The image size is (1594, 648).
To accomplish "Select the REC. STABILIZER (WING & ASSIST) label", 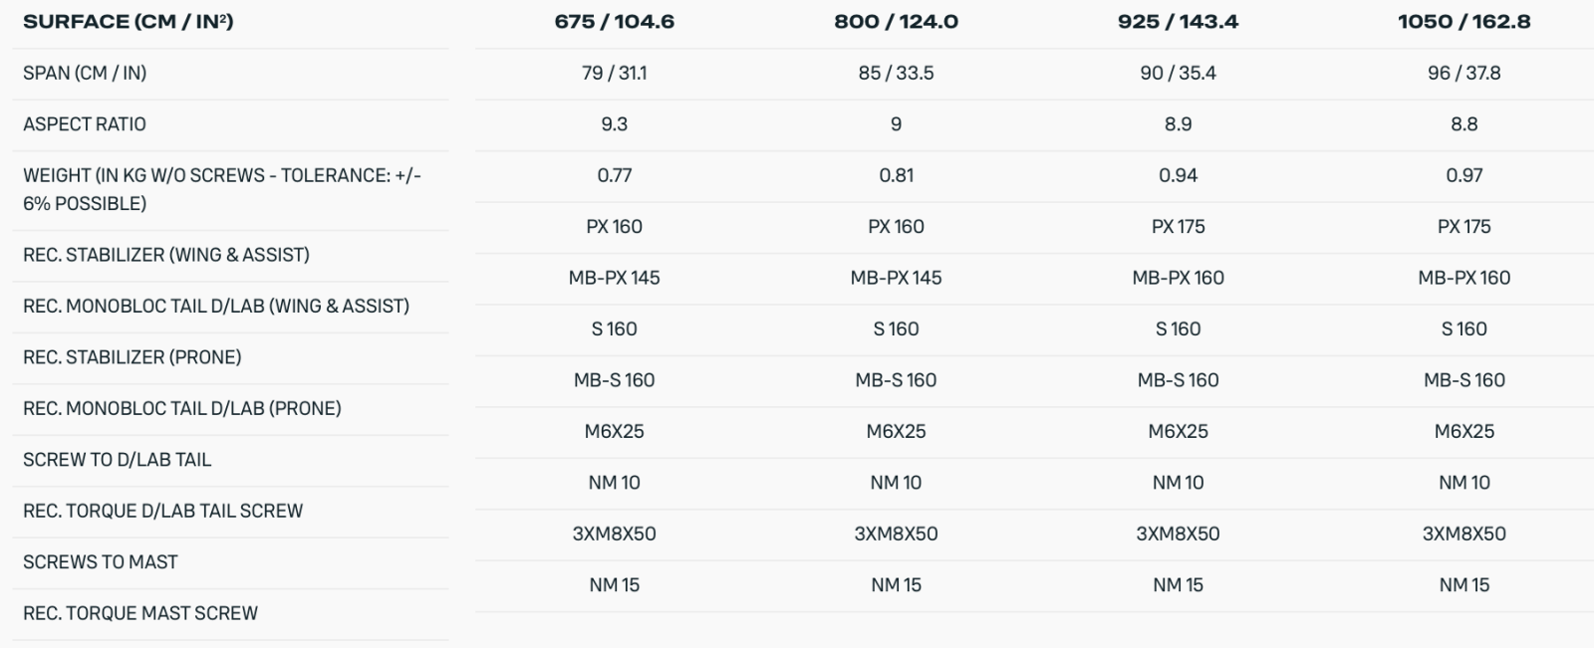I will 166,255.
